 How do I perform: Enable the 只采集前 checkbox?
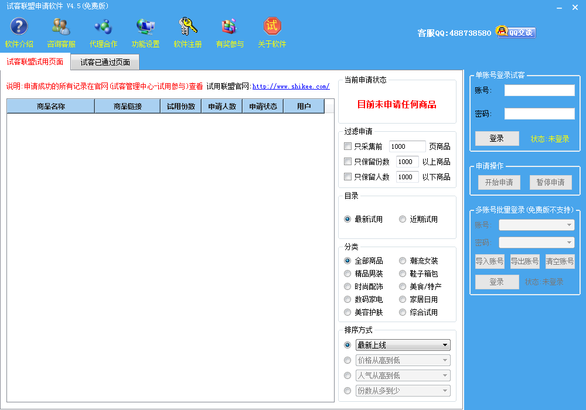pos(347,146)
